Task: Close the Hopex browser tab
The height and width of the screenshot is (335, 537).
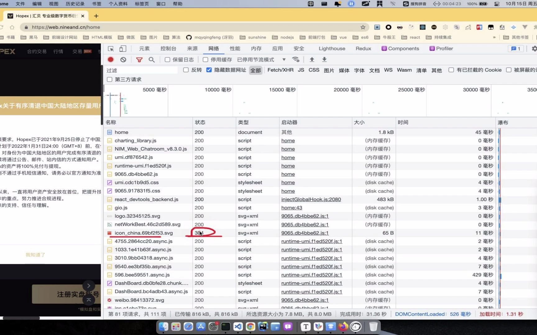Action: click(83, 16)
